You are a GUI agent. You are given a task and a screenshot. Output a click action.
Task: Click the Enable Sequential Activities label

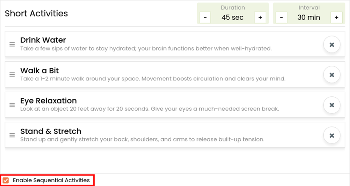pos(51,180)
